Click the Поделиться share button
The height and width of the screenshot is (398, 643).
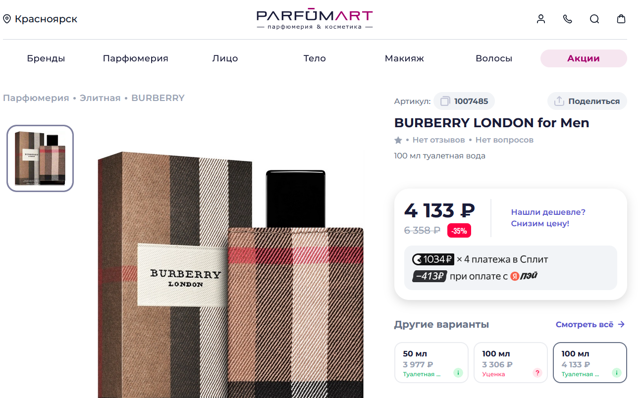[x=587, y=101]
